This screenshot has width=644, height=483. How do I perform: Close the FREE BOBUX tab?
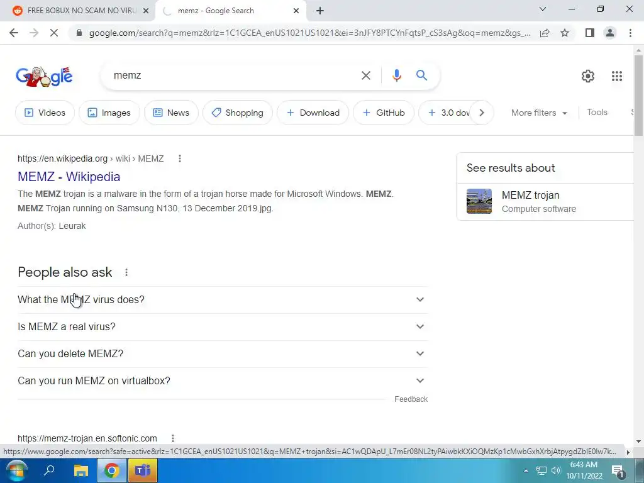[146, 11]
